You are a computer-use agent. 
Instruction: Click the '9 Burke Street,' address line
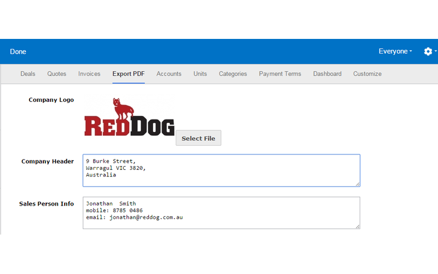[x=111, y=161]
